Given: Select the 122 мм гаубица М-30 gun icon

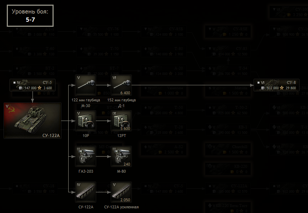Looking at the screenshot, I should [86, 85].
